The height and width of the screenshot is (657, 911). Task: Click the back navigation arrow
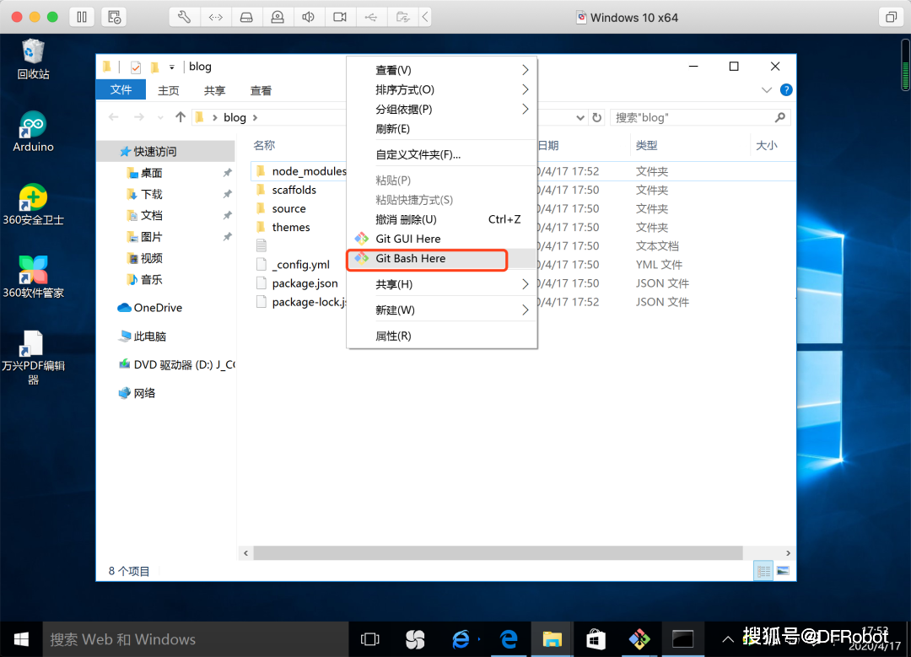click(114, 117)
